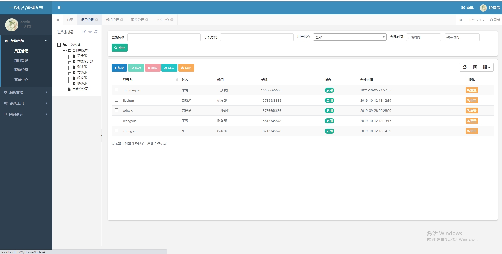Collapse the sidebar via the hamburger icon
This screenshot has height=254, width=502.
pos(59,8)
